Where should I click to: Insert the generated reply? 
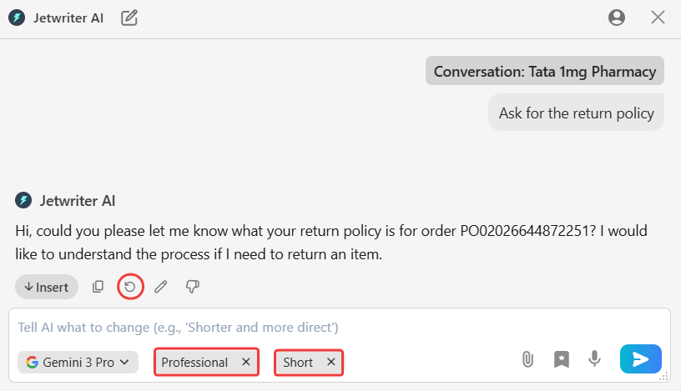pos(47,287)
